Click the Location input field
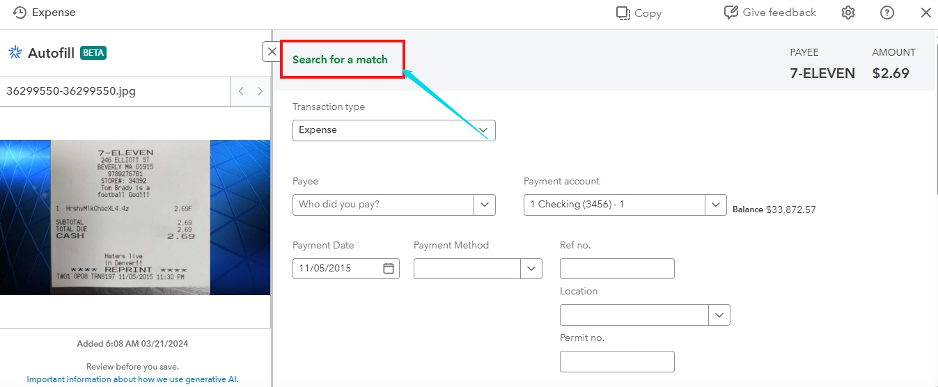Viewport: 938px width, 387px height. coord(634,315)
